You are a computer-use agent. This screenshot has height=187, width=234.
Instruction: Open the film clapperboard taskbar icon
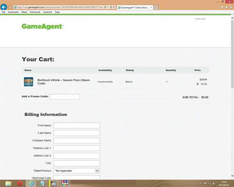point(53,183)
